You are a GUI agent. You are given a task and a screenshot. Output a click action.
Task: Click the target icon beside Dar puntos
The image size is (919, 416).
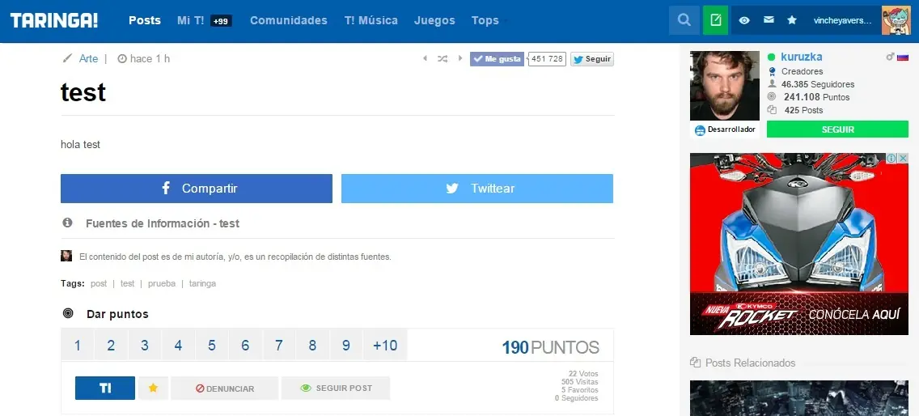68,313
